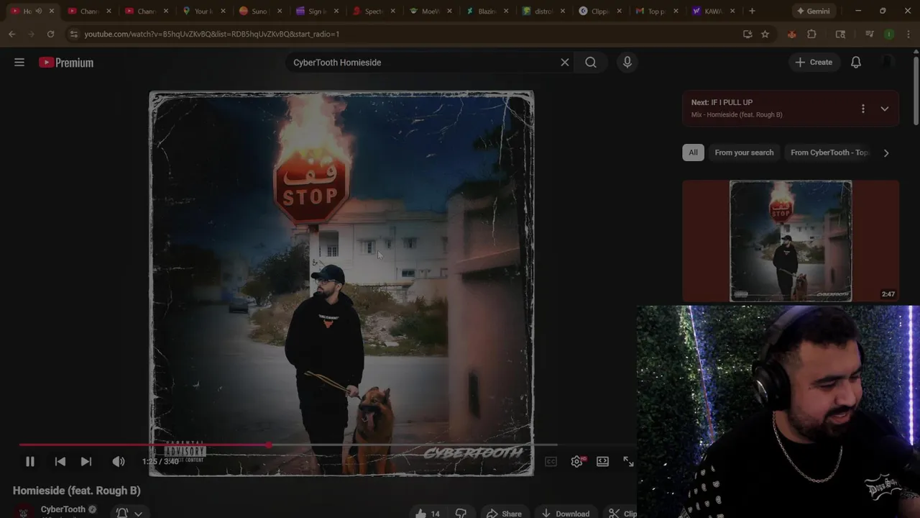Open the Create menu
The width and height of the screenshot is (920, 518).
tap(814, 63)
